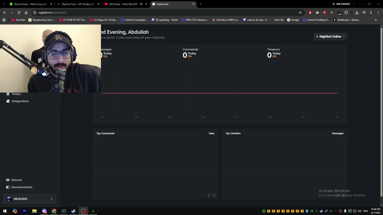The width and height of the screenshot is (383, 215).
Task: Click the Top Chatters heading
Action: click(x=233, y=133)
